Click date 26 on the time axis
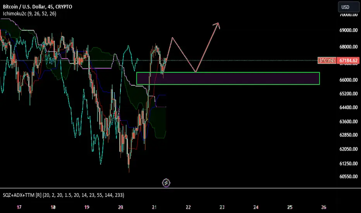The width and height of the screenshot is (361, 213). click(x=323, y=207)
